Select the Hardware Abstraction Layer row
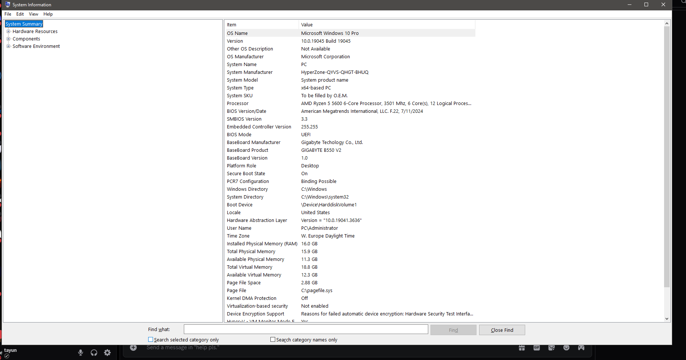The height and width of the screenshot is (360, 686). tap(350, 220)
